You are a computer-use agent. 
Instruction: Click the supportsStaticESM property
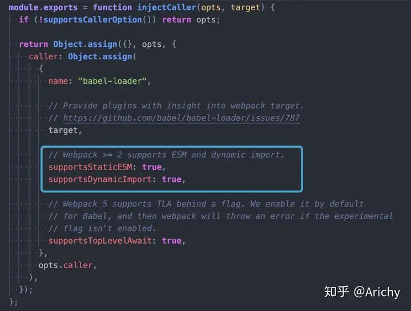[90, 167]
